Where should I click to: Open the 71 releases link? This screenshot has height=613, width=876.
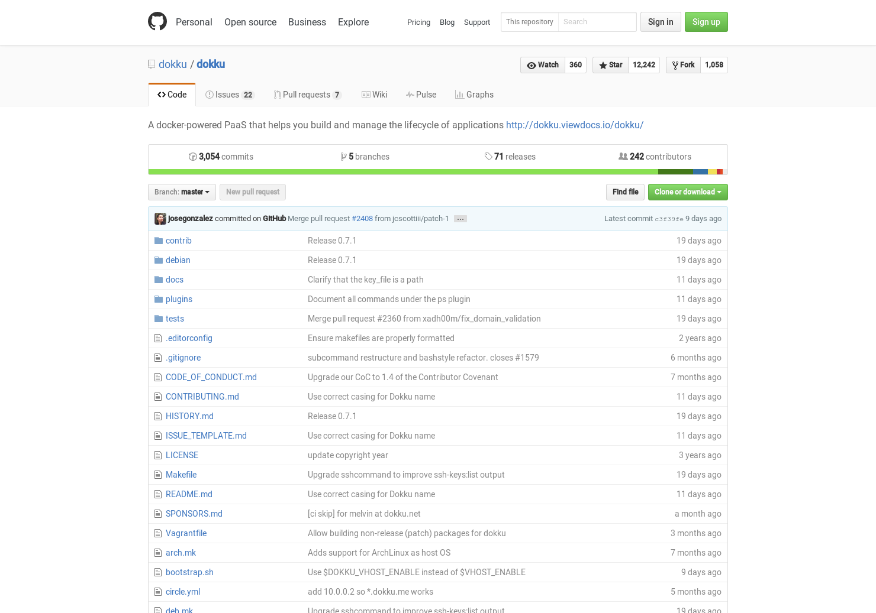510,157
